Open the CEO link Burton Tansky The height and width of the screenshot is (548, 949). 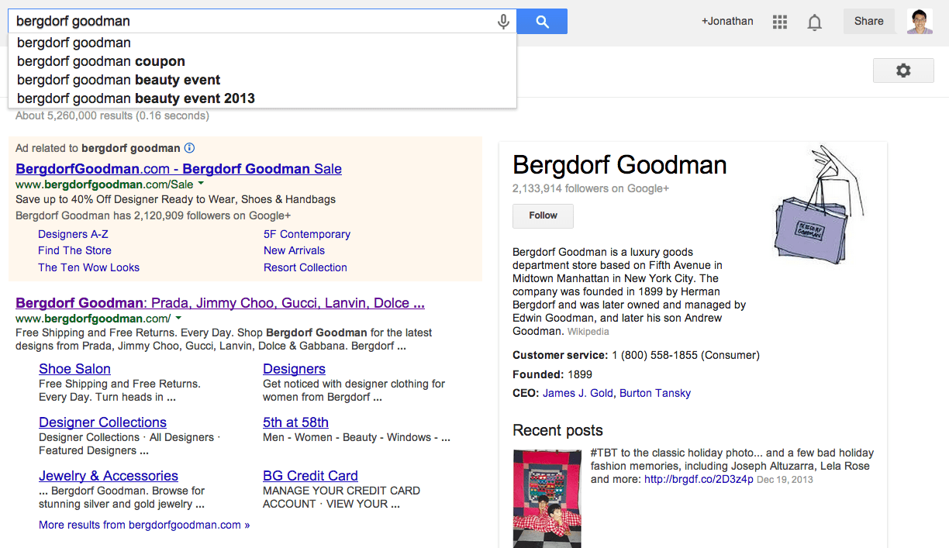655,393
